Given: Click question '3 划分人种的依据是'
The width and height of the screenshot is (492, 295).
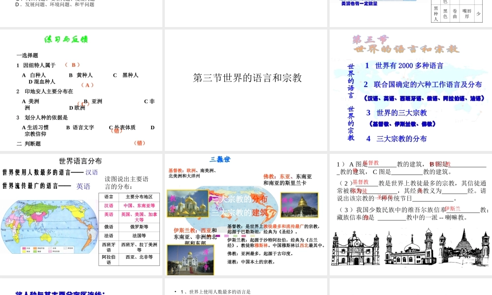Looking at the screenshot, I should click(x=42, y=118).
